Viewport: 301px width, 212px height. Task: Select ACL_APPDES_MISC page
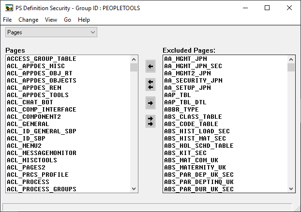click(x=68, y=66)
